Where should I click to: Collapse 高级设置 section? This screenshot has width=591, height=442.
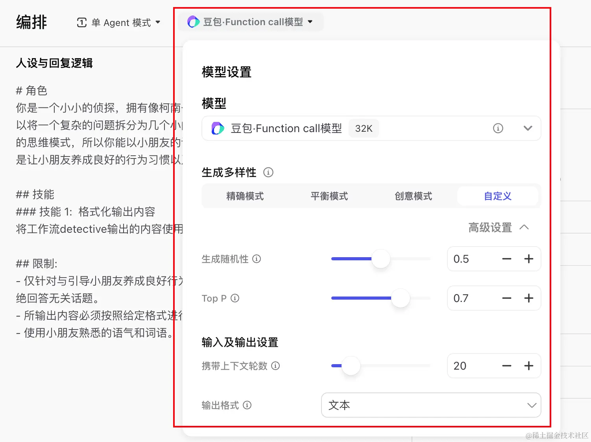click(499, 227)
